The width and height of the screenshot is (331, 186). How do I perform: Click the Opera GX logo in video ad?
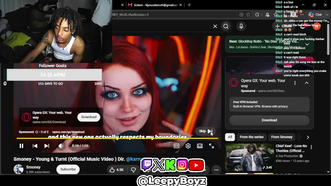pyautogui.click(x=26, y=117)
